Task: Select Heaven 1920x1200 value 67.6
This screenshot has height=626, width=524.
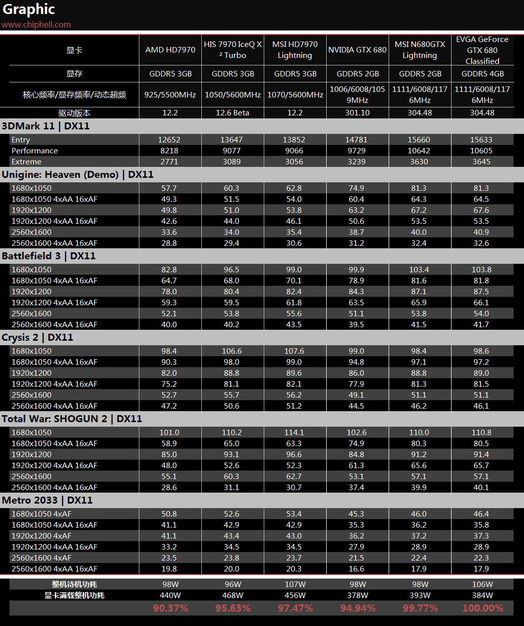Action: 482,210
